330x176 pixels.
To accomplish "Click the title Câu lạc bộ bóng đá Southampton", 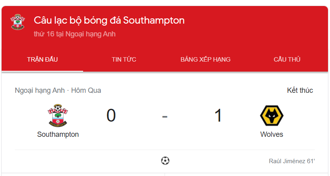I will pos(109,20).
